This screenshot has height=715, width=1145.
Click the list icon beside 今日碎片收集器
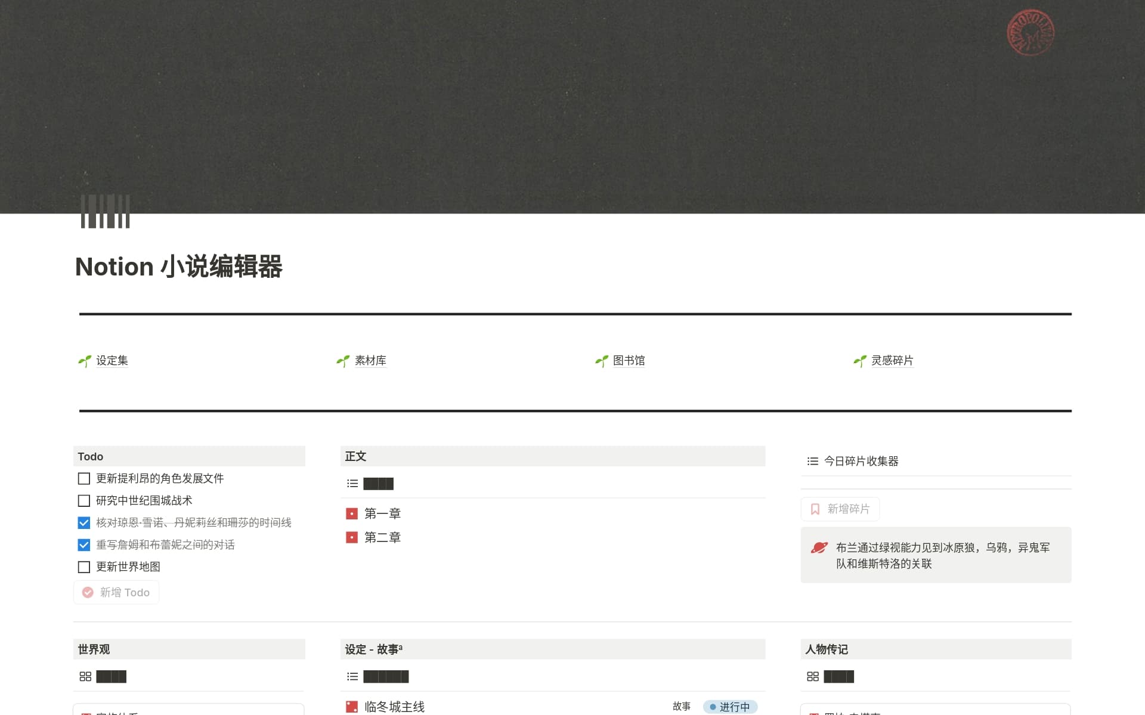pos(812,461)
